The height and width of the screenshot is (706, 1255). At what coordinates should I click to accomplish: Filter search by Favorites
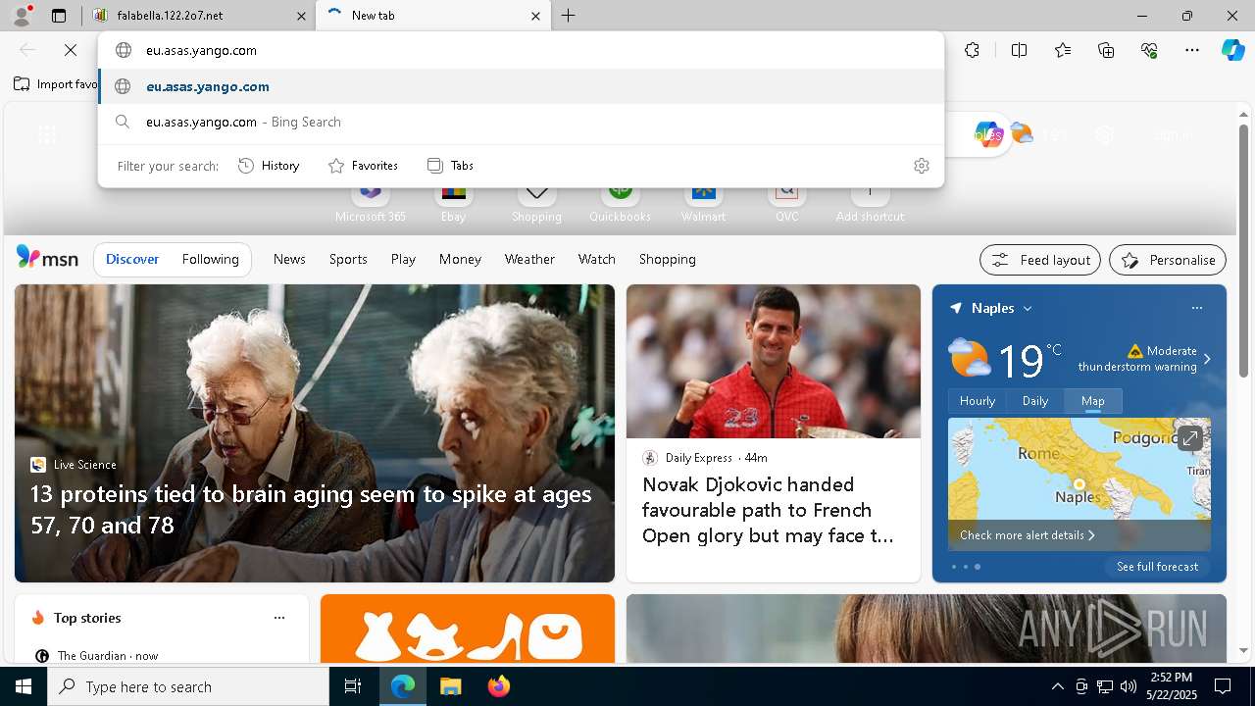click(x=363, y=166)
